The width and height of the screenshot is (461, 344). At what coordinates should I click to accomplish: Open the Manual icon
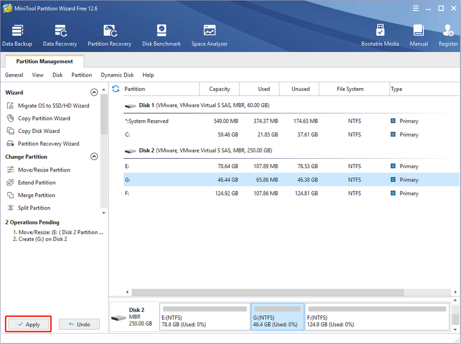419,36
